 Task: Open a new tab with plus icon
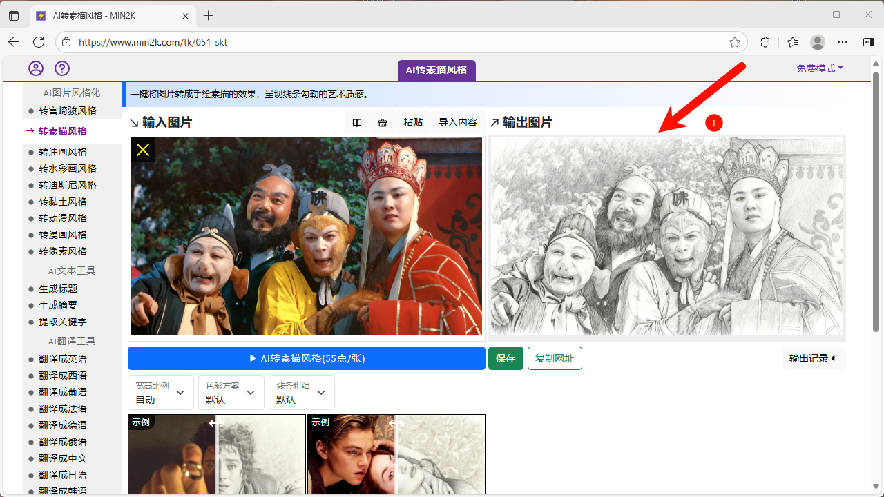pos(209,15)
